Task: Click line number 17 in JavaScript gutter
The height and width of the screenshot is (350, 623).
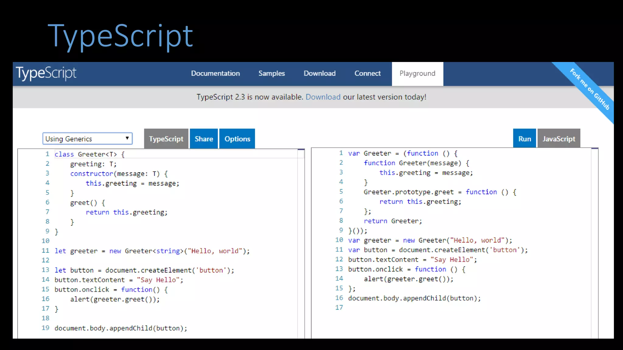Action: [339, 307]
